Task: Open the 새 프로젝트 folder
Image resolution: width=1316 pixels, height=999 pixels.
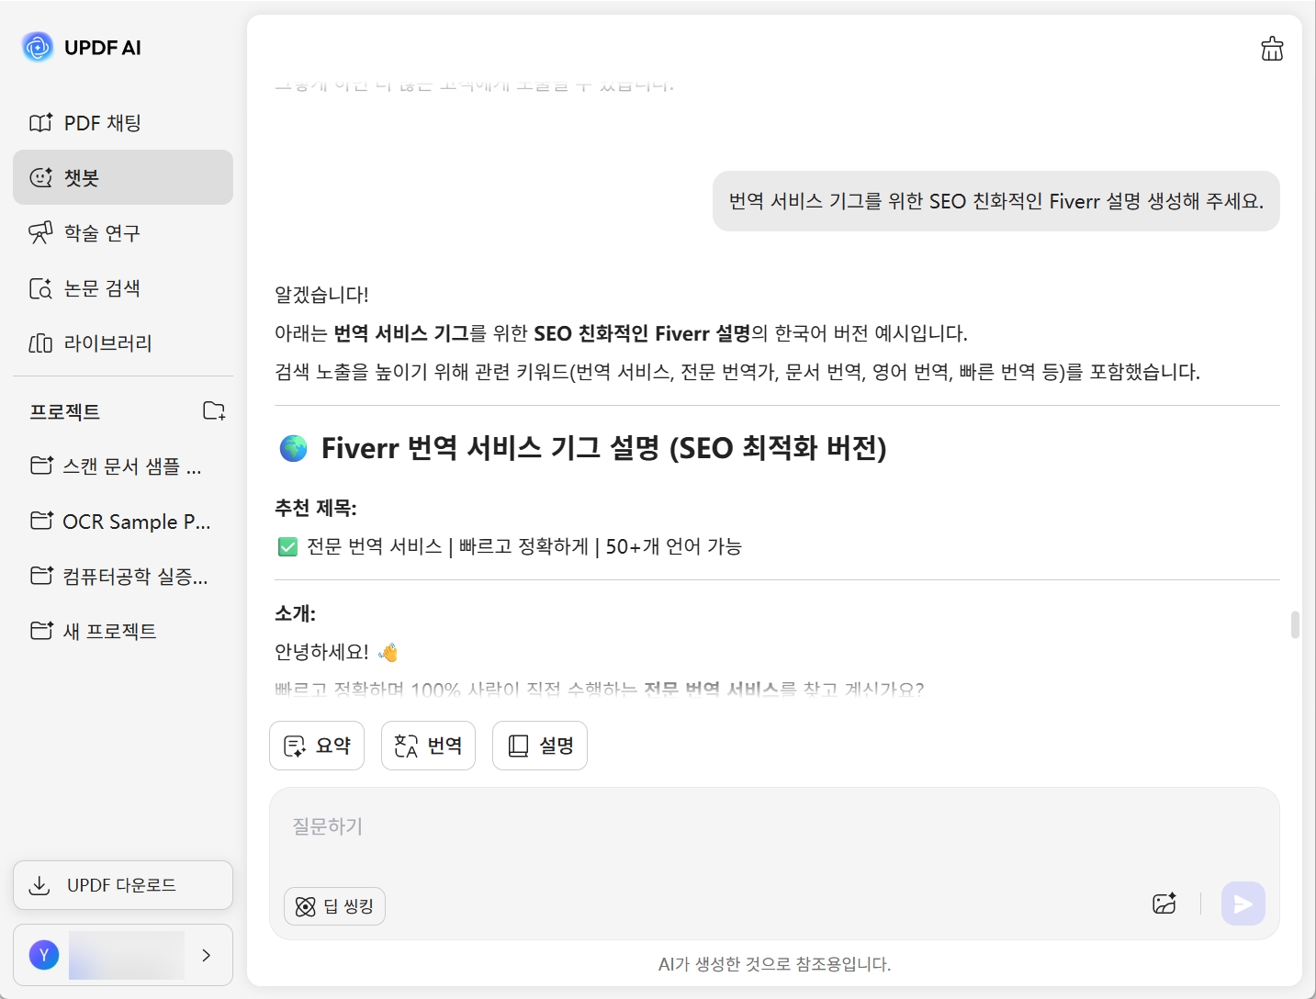Action: 109,632
